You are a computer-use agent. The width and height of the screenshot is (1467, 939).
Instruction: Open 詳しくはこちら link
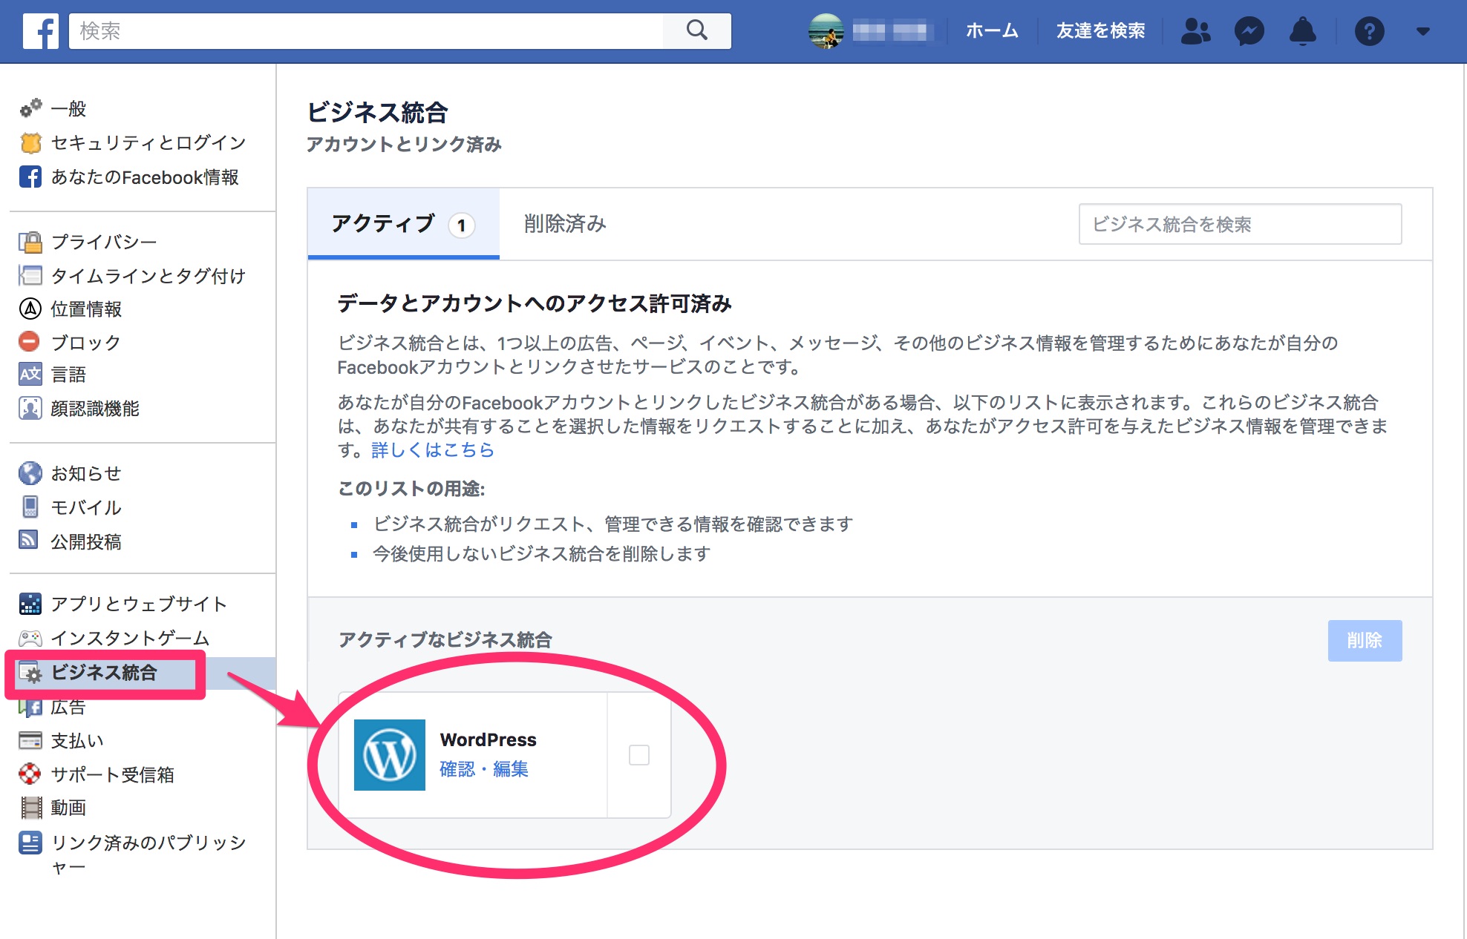point(433,449)
